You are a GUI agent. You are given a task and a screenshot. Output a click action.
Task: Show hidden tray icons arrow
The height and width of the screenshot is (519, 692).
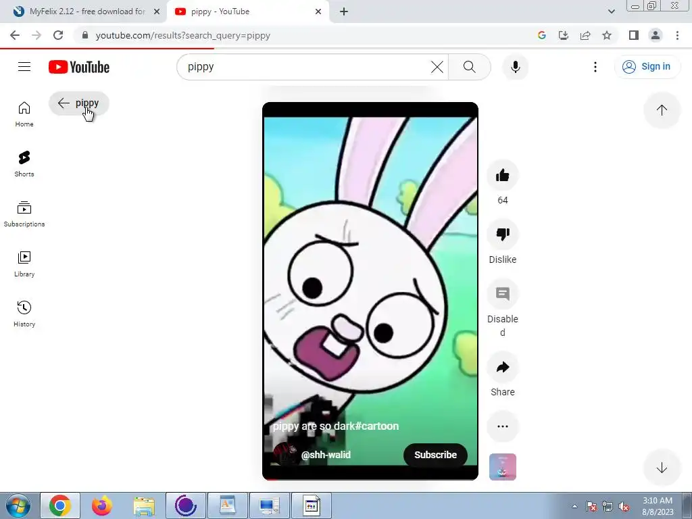(x=574, y=506)
